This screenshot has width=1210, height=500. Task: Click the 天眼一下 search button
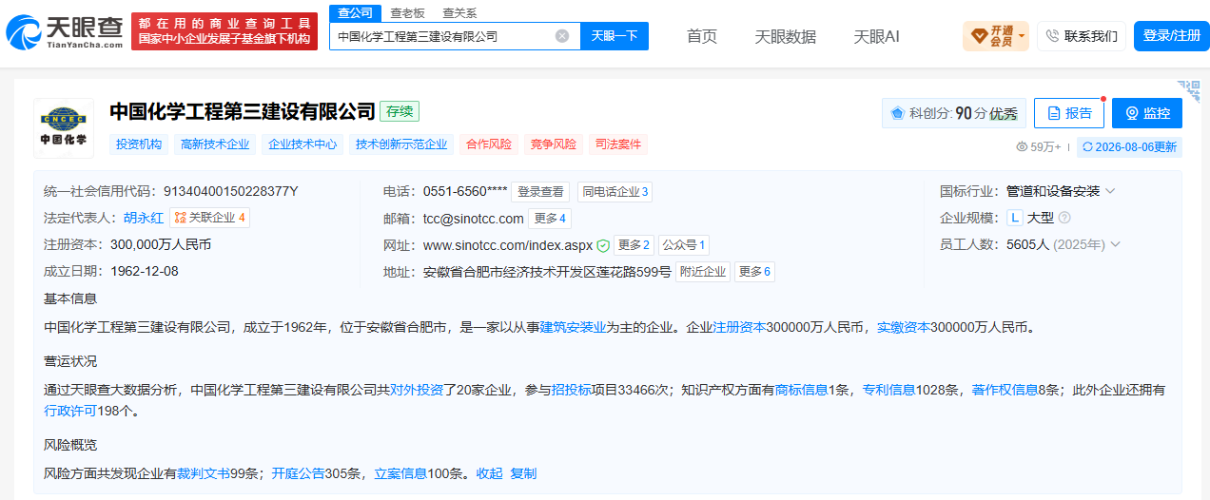coord(614,36)
